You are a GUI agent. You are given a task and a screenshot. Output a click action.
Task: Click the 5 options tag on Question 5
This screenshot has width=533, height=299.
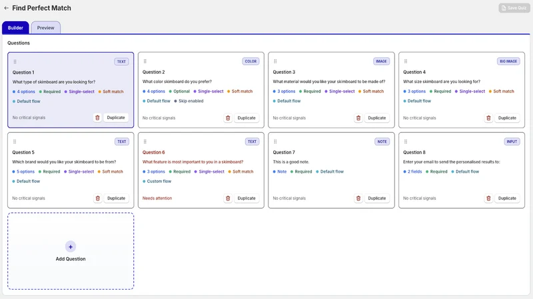[x=23, y=172]
